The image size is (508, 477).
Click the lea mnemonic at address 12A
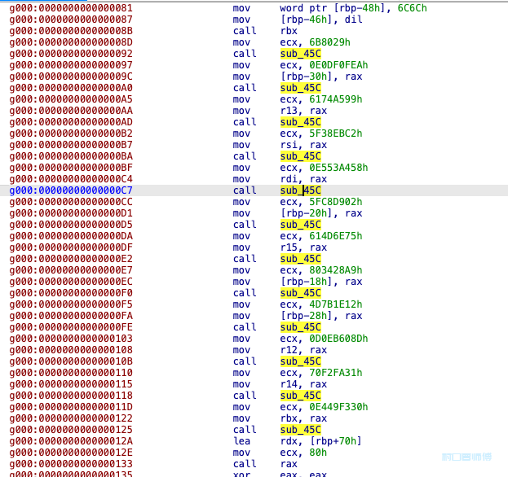241,441
